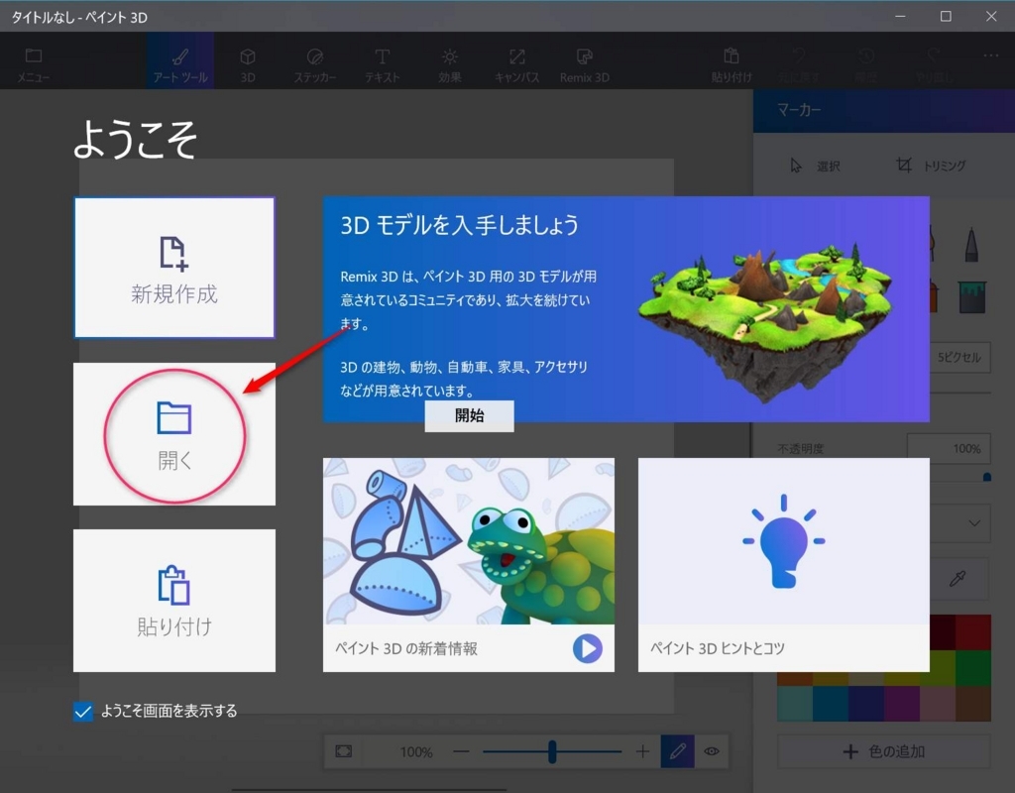Open the ステッカー tab

tap(315, 64)
